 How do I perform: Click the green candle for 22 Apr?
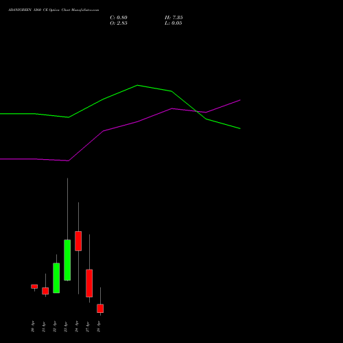pyautogui.click(x=56, y=278)
